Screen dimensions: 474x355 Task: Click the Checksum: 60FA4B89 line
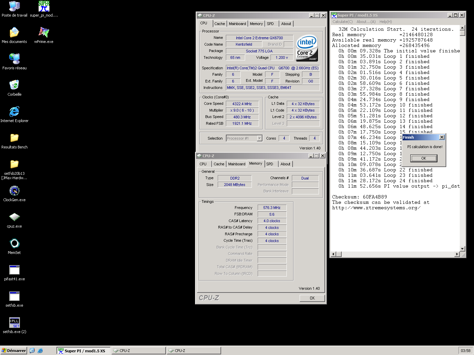tap(360, 197)
